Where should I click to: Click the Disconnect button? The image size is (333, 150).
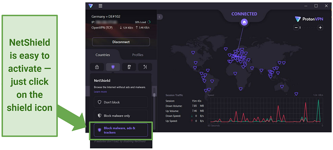pyautogui.click(x=121, y=42)
